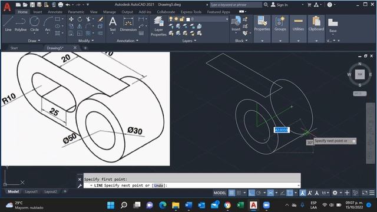This screenshot has height=212, width=377.
Task: Expand the Layers panel
Action: [189, 41]
